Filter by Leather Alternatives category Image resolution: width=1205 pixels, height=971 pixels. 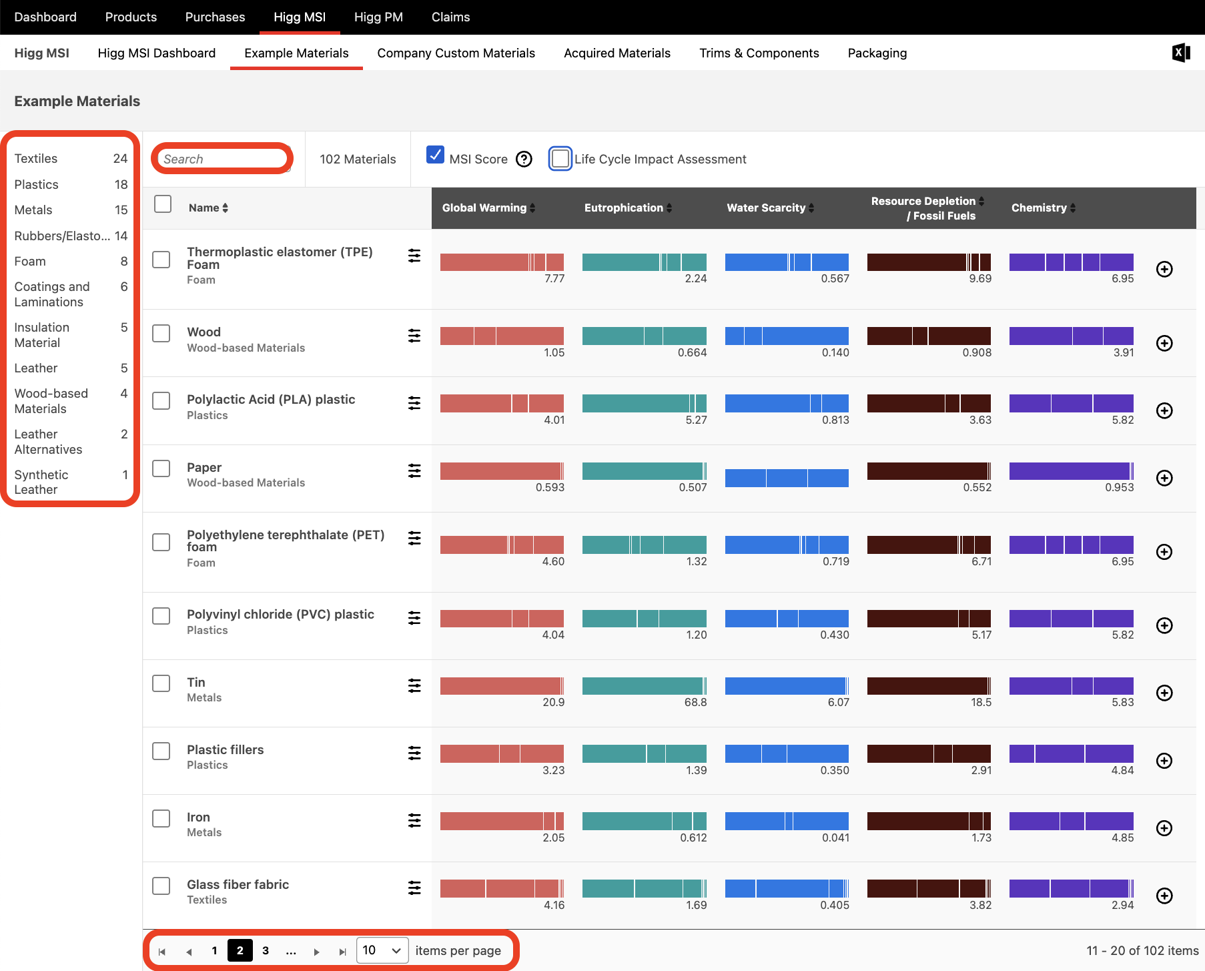tap(71, 442)
